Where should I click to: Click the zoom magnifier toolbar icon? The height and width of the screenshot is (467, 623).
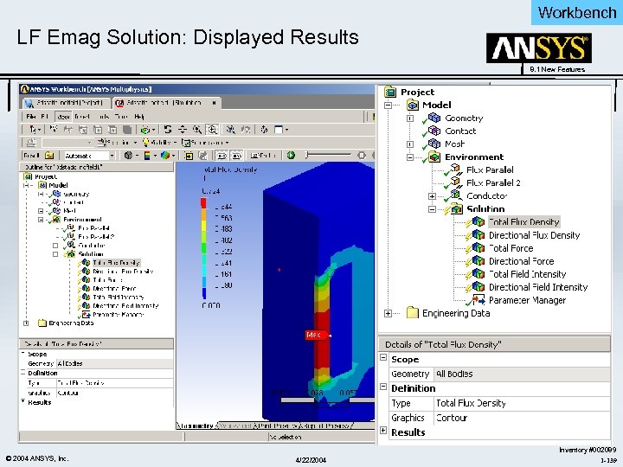197,130
